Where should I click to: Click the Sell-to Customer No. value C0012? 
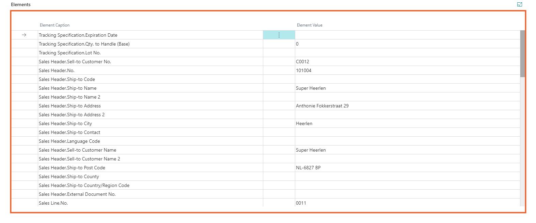pyautogui.click(x=302, y=62)
